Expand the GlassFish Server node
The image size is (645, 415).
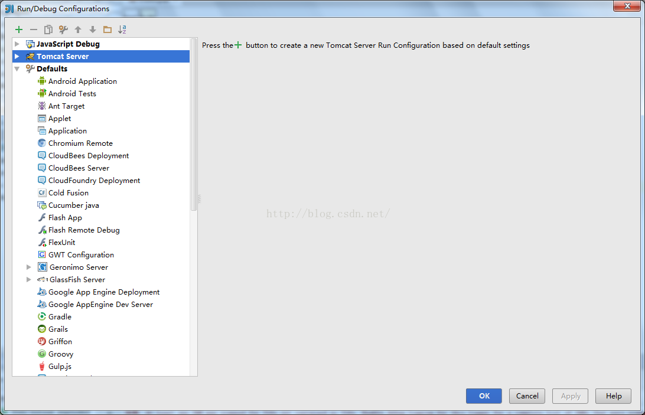29,279
